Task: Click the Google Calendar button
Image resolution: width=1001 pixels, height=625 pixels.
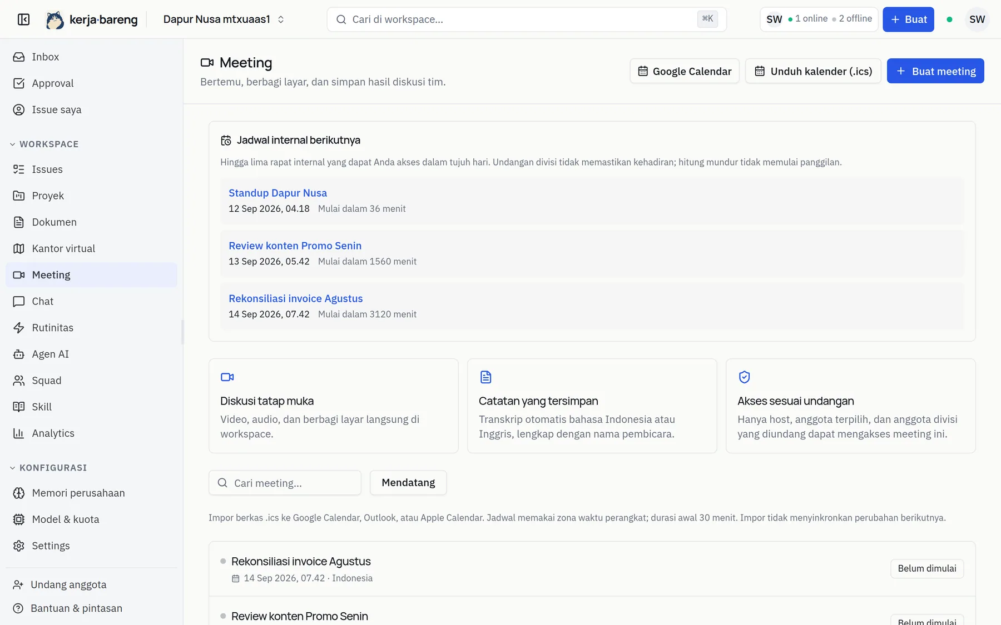Action: pyautogui.click(x=685, y=71)
